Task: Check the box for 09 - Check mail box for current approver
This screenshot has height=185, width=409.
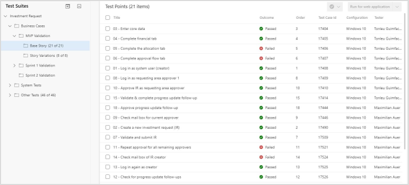Action: point(107,117)
